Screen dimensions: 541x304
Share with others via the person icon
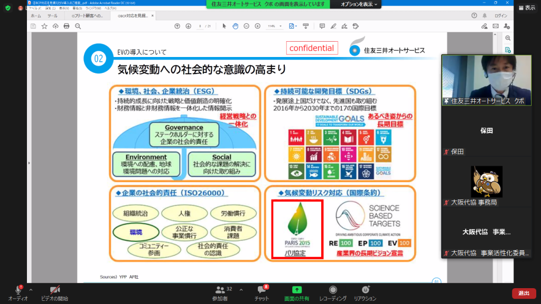[x=507, y=26]
